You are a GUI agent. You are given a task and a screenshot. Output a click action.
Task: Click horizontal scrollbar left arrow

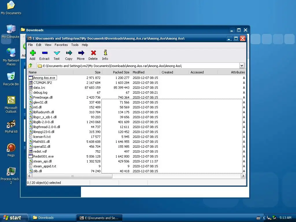tap(29, 176)
